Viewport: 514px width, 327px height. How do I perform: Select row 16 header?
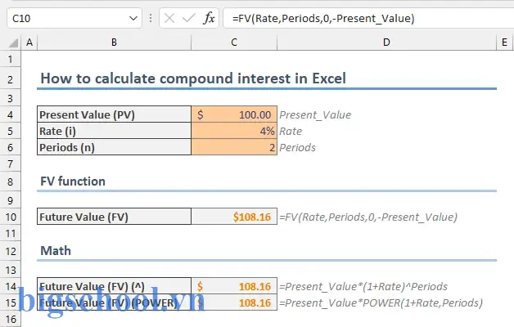pos(11,319)
